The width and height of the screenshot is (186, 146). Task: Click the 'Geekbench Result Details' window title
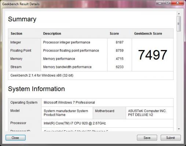point(21,4)
